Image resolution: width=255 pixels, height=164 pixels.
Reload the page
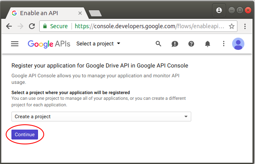click(32, 26)
